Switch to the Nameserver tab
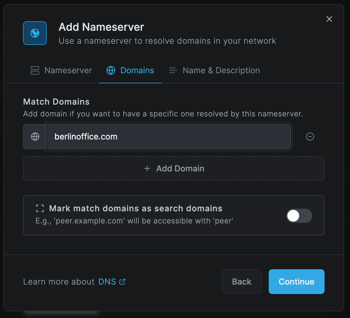350x318 pixels. (x=61, y=71)
